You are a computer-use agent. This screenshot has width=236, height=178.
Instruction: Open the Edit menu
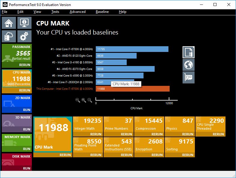(x=20, y=12)
